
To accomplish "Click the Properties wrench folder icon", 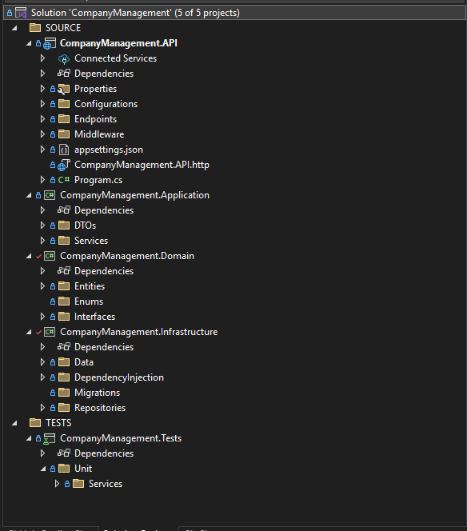I will coord(64,89).
